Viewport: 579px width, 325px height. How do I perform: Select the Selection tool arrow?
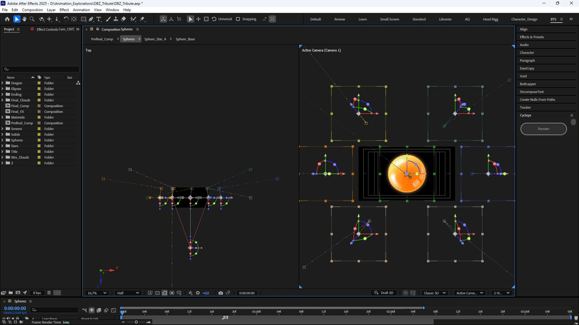(x=16, y=19)
